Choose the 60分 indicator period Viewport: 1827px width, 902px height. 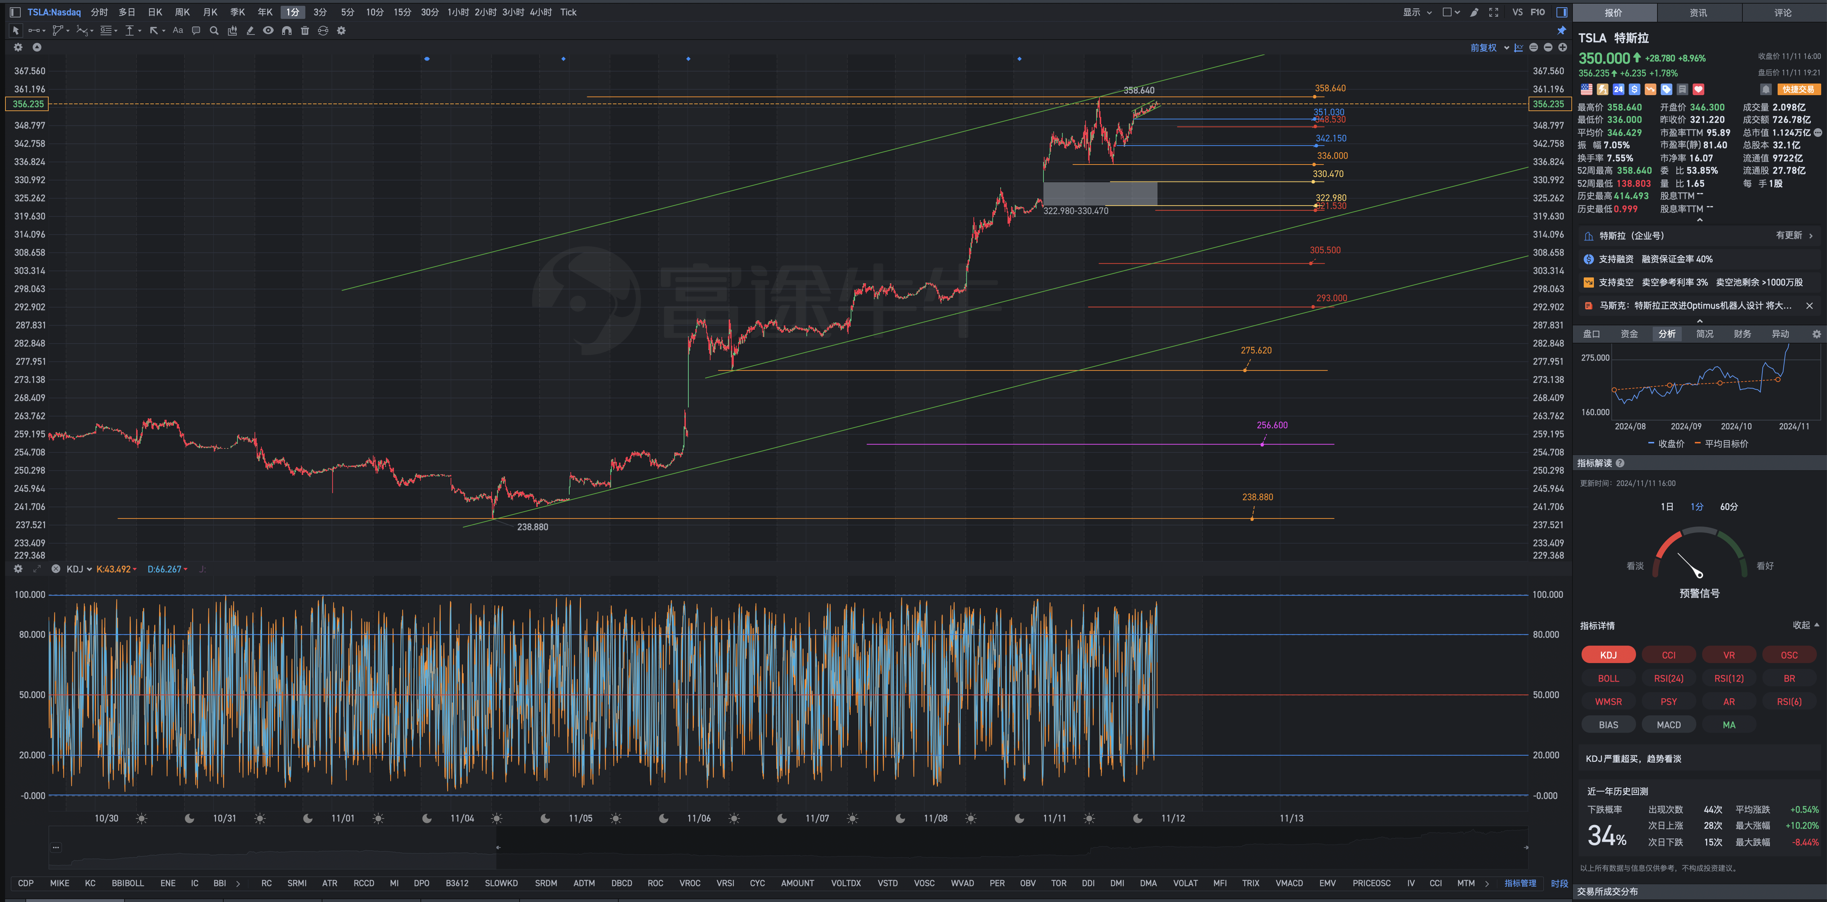pos(1728,507)
